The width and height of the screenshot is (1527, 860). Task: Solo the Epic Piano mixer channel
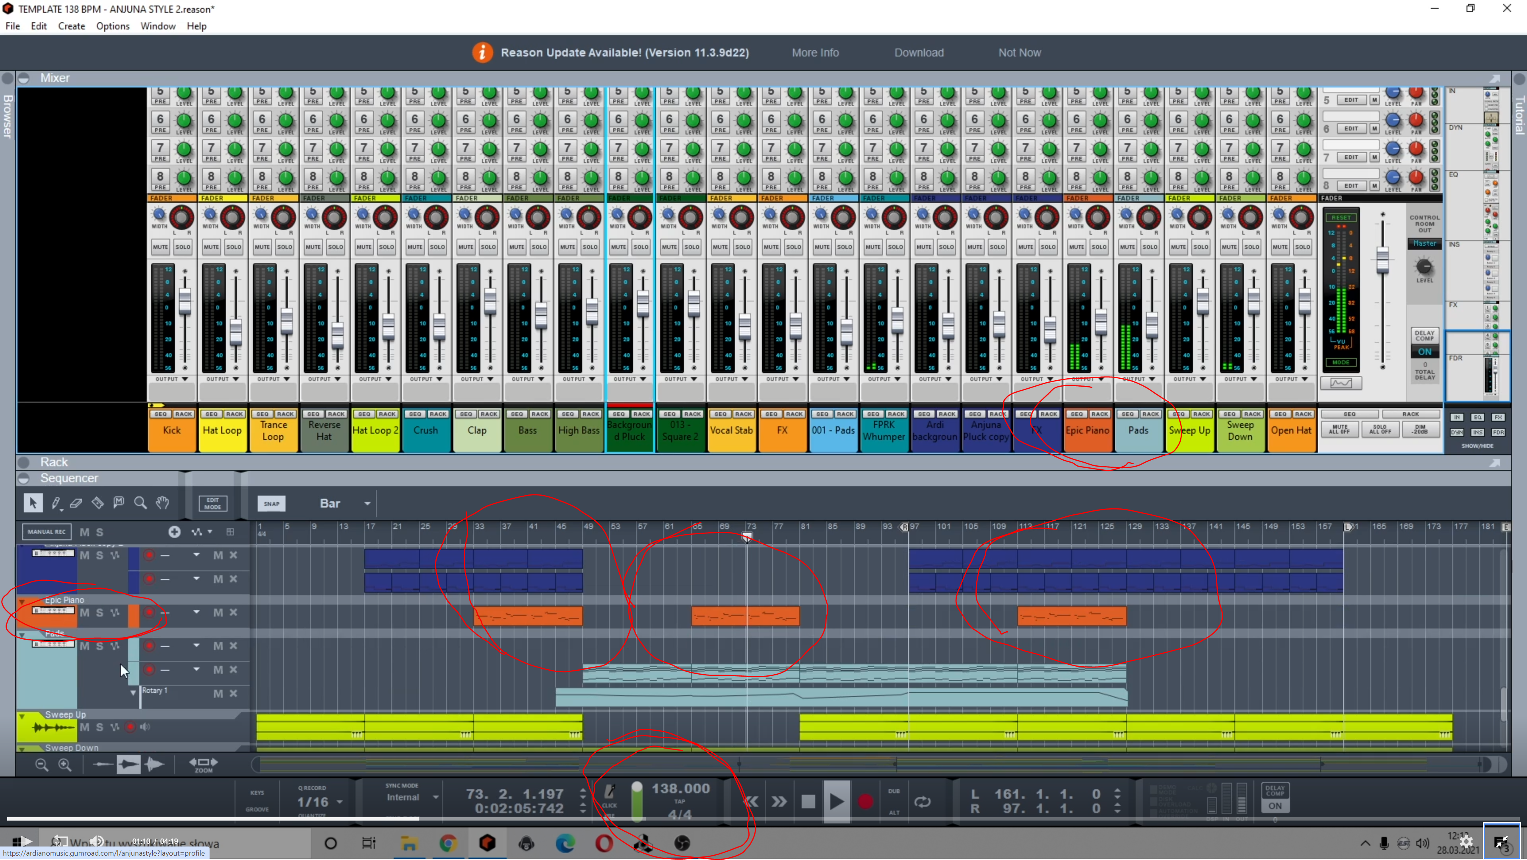pyautogui.click(x=1098, y=247)
